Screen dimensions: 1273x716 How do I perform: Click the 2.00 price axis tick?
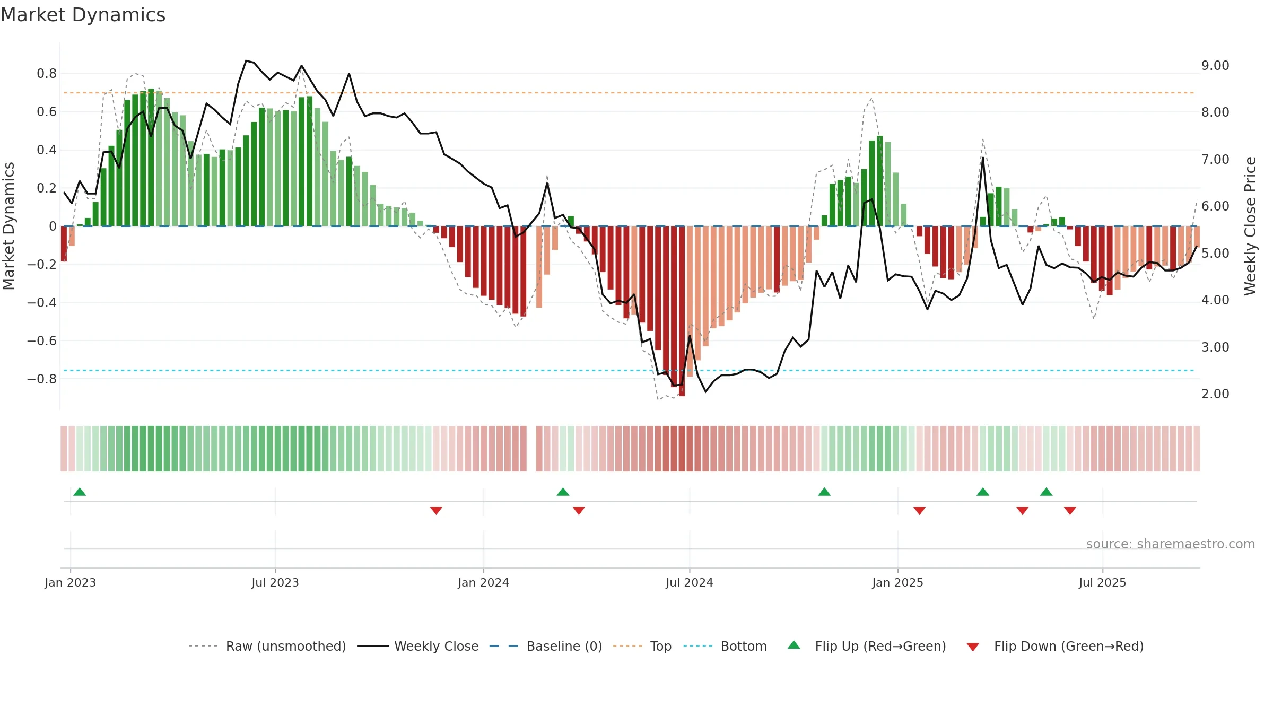[1215, 394]
